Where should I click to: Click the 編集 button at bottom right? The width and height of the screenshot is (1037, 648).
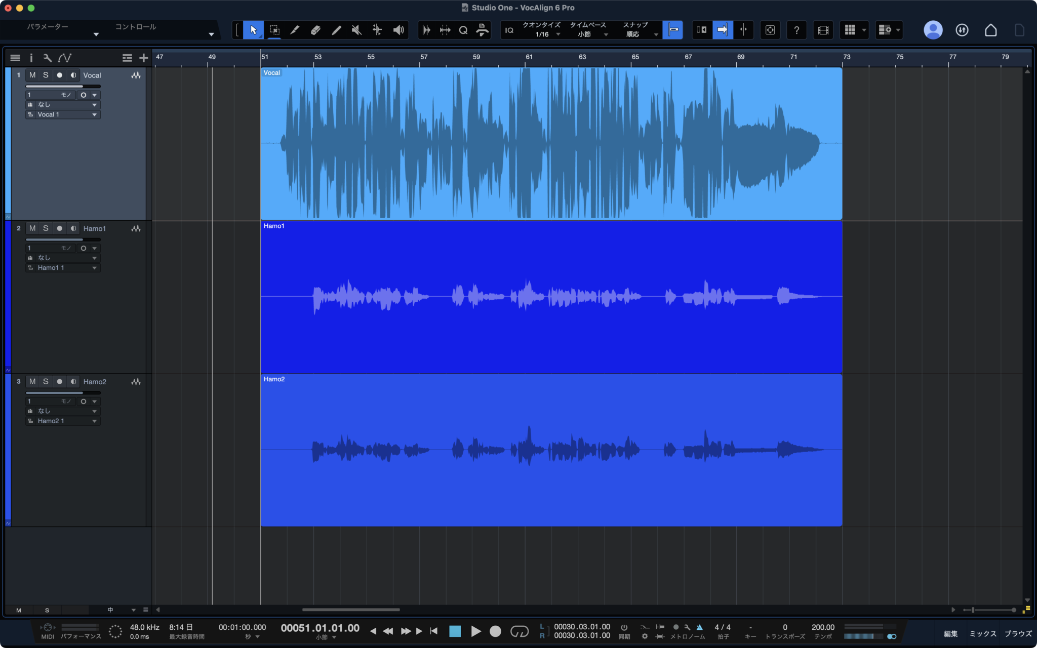[951, 633]
